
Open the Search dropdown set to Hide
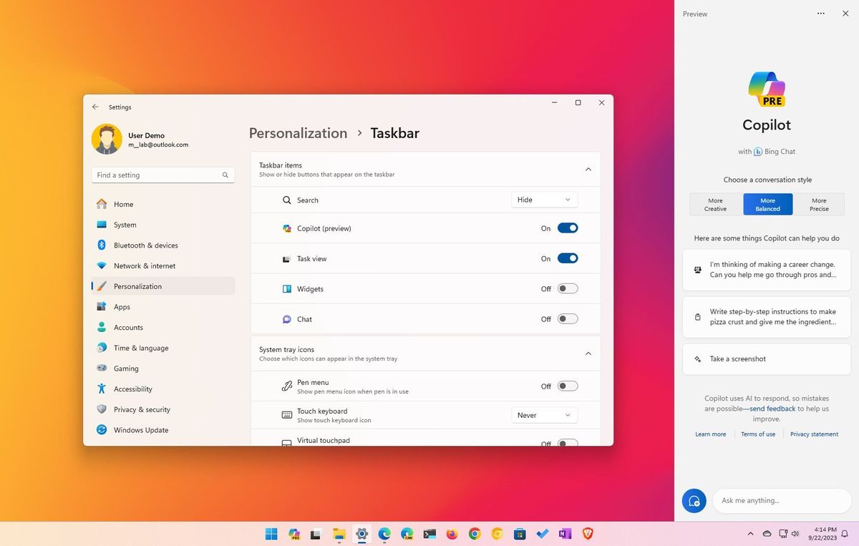(544, 200)
